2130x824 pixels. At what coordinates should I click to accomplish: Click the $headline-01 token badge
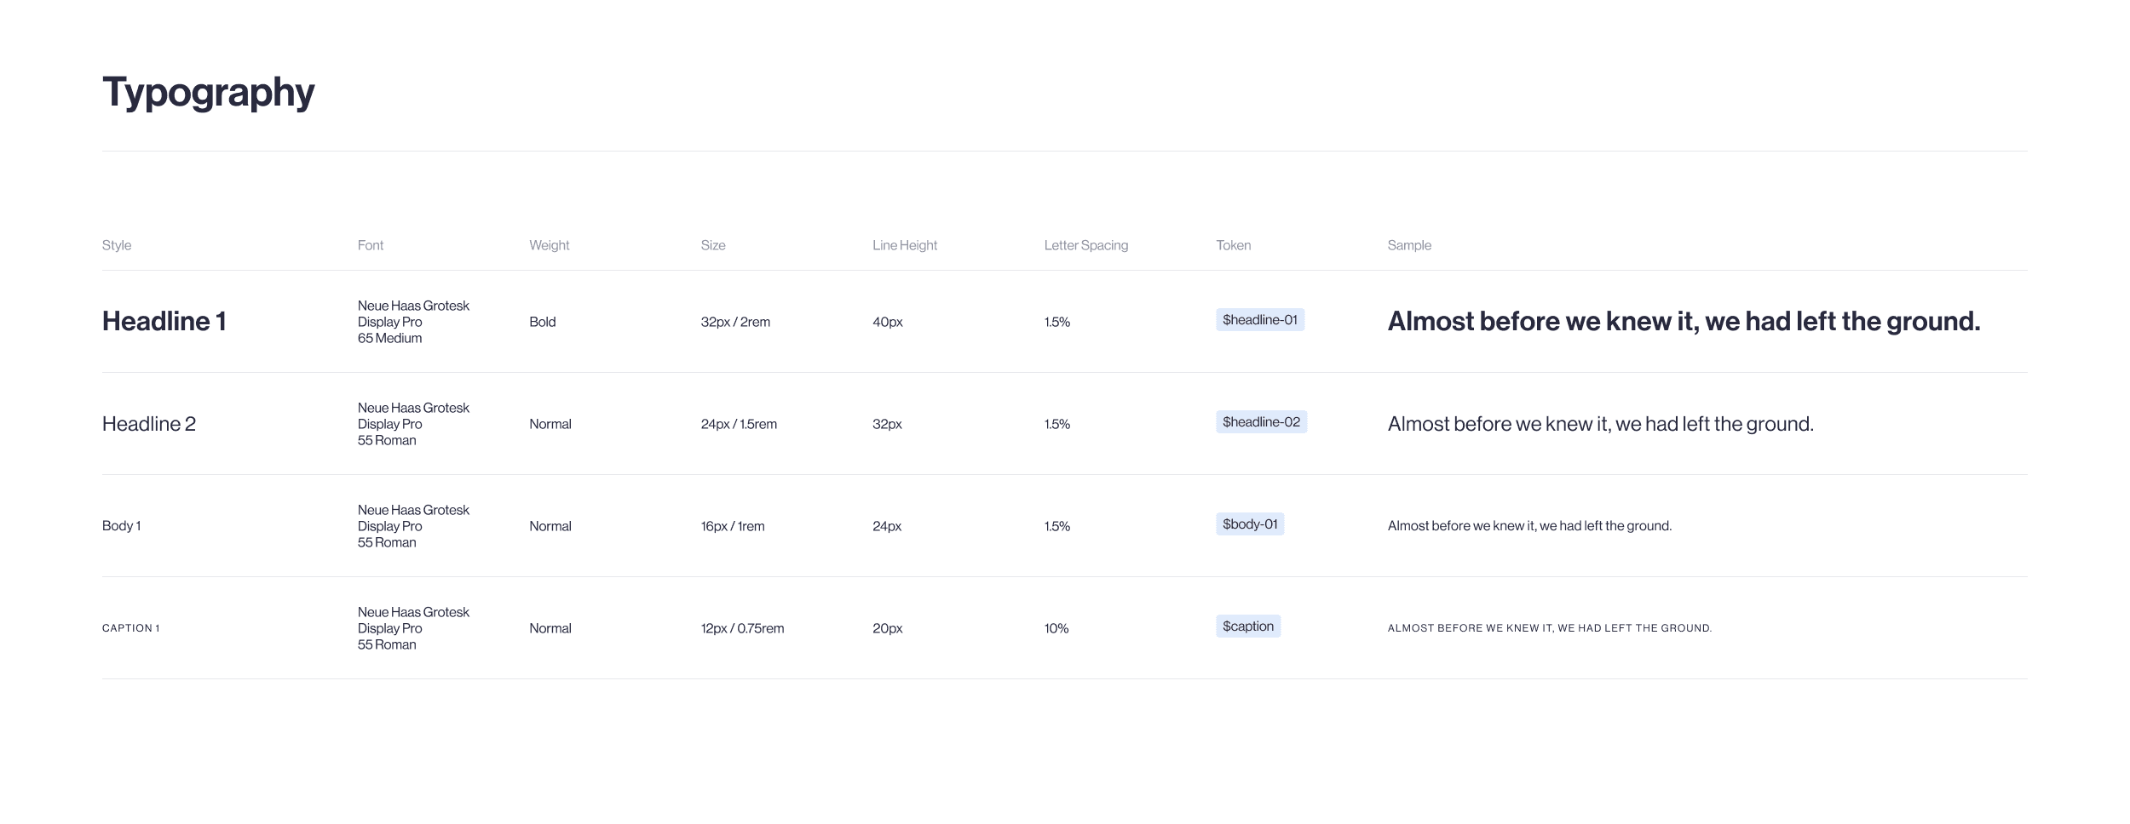point(1259,320)
